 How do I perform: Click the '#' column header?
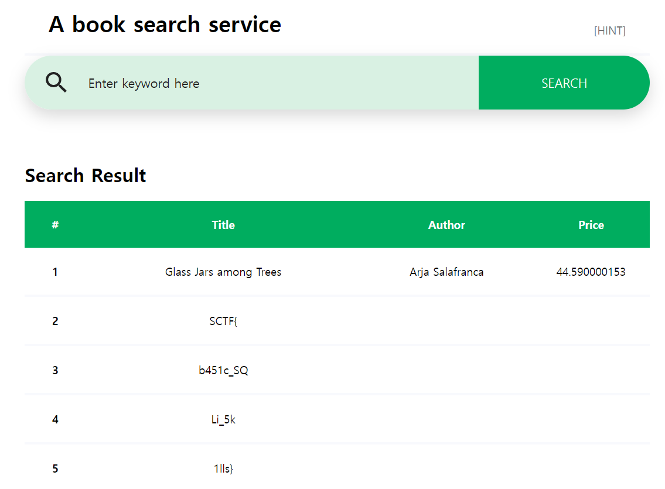[x=55, y=224]
